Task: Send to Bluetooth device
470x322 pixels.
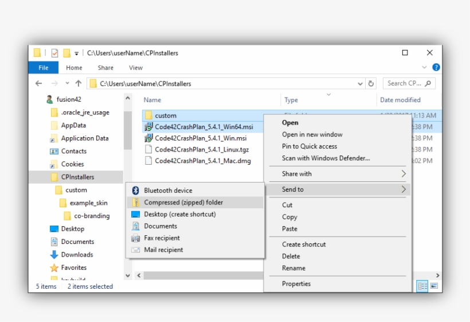Action: pos(195,191)
